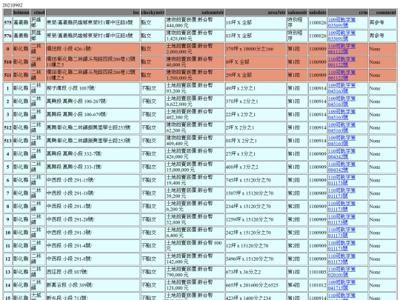Select the 15,000,000 元 price cell

(195, 167)
